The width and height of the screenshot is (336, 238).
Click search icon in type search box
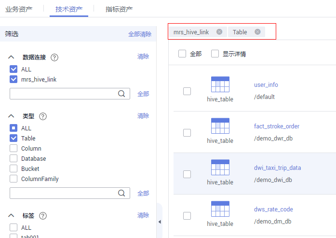(x=122, y=193)
